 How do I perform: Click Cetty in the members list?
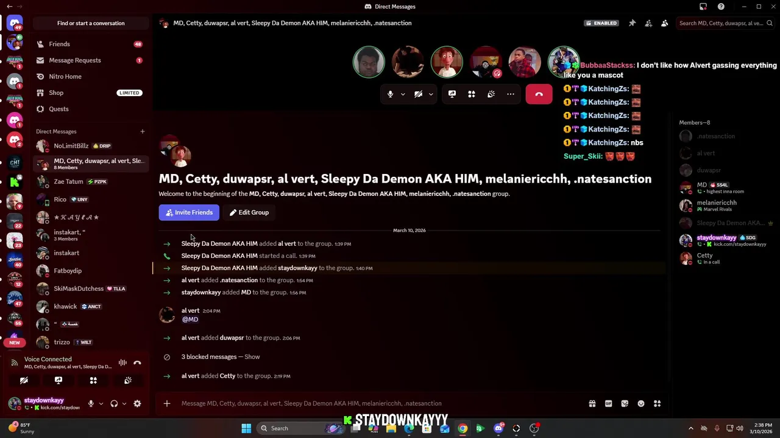point(726,259)
